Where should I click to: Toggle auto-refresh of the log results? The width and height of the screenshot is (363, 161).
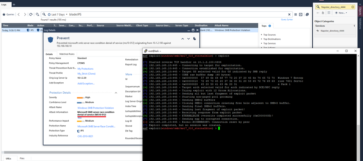pyautogui.click(x=37, y=14)
